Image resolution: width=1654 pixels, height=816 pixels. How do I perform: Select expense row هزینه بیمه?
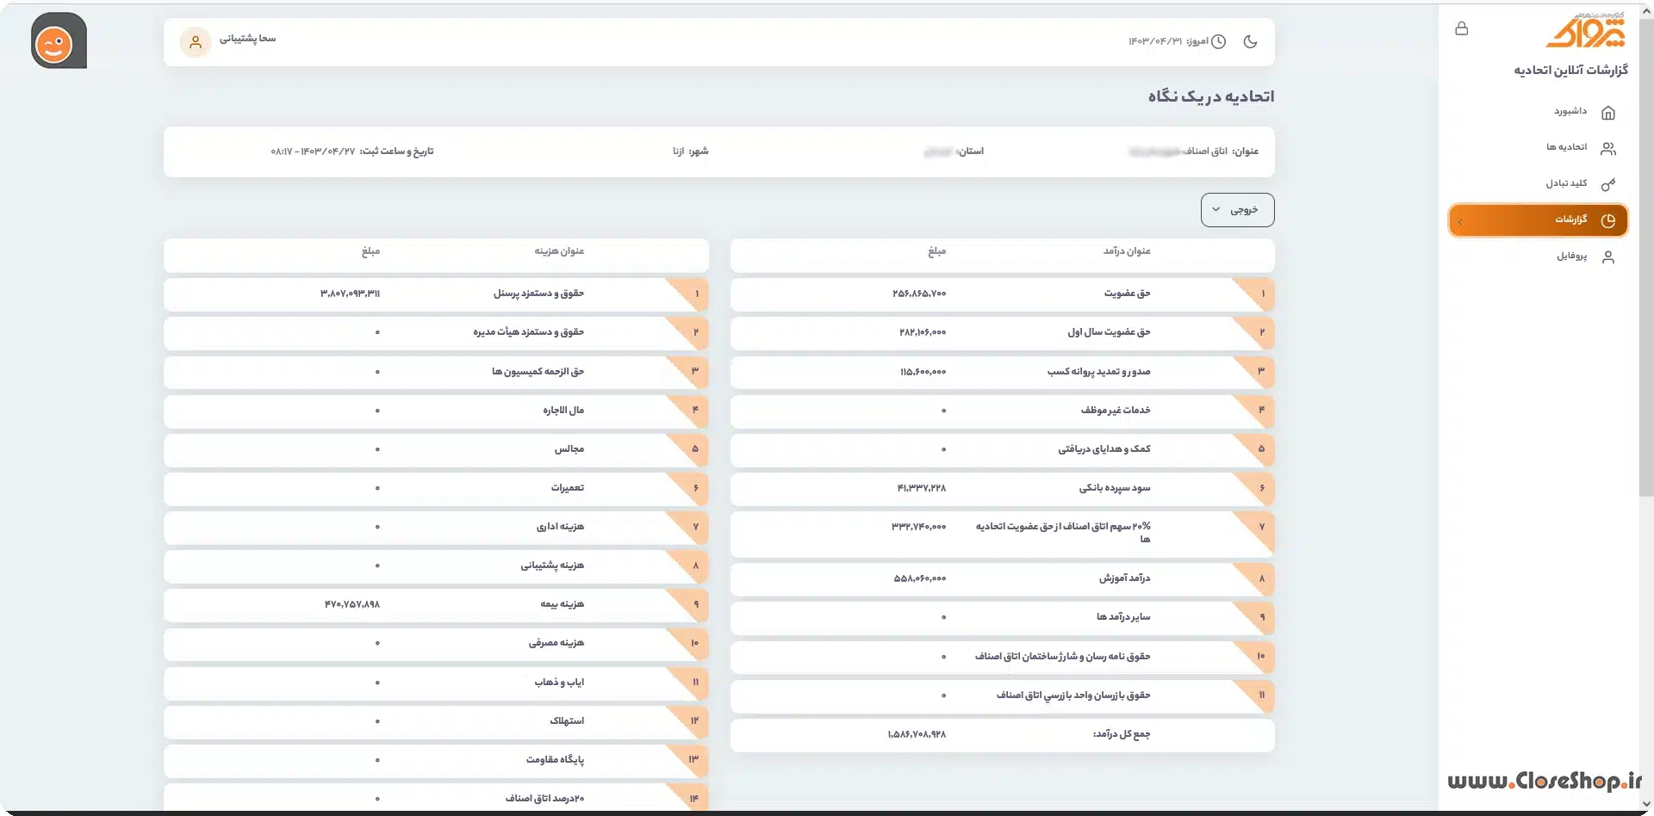pyautogui.click(x=436, y=605)
